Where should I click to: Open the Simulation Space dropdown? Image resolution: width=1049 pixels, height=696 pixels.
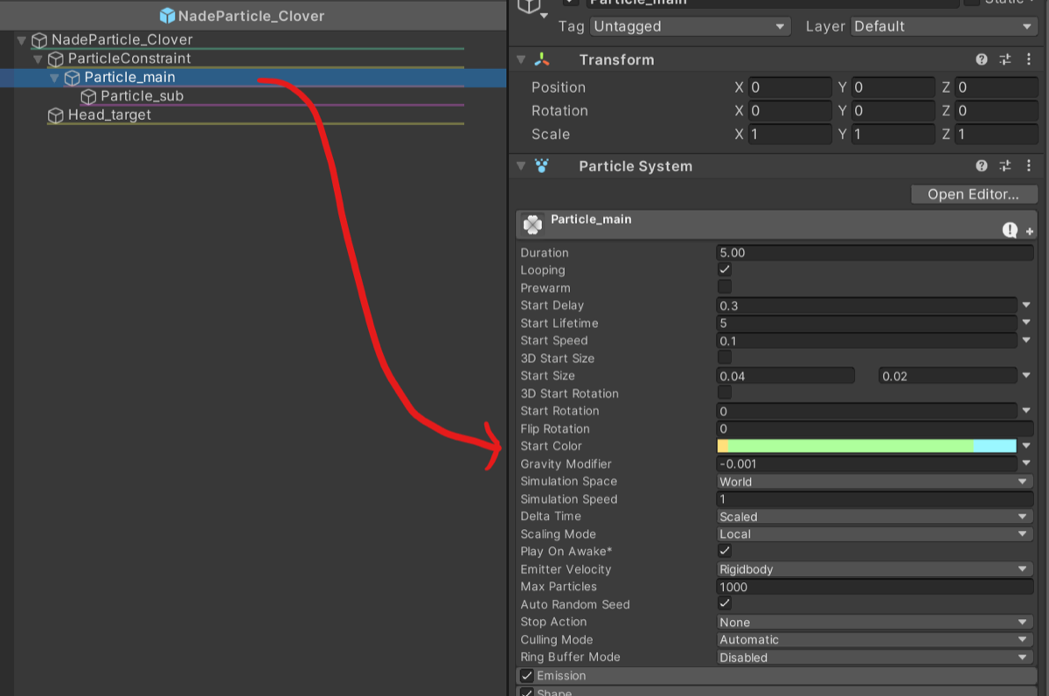pyautogui.click(x=874, y=482)
